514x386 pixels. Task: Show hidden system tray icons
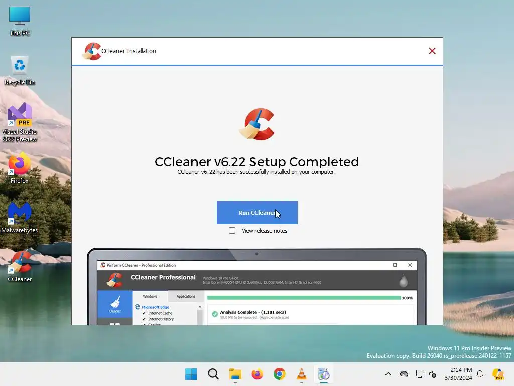click(388, 374)
